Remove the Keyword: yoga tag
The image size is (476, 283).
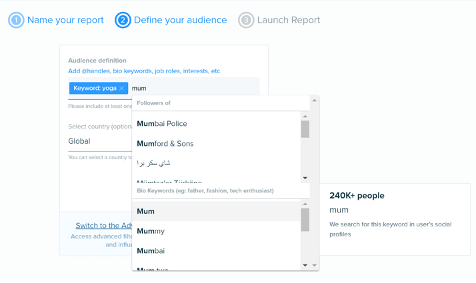[x=121, y=89]
